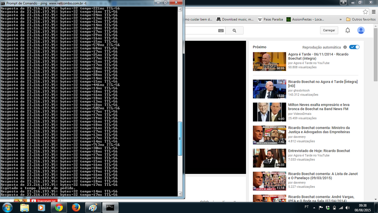
Task: Open Windows Media Player taskbar icon
Action: pos(41,208)
